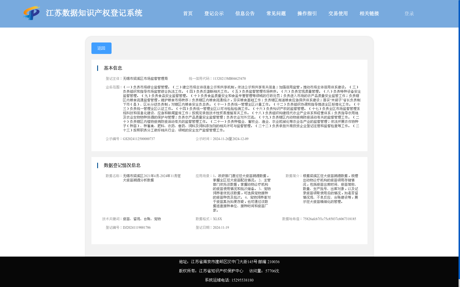Select the 数据登记情况信息 section heading
The image size is (460, 287).
[x=122, y=165]
